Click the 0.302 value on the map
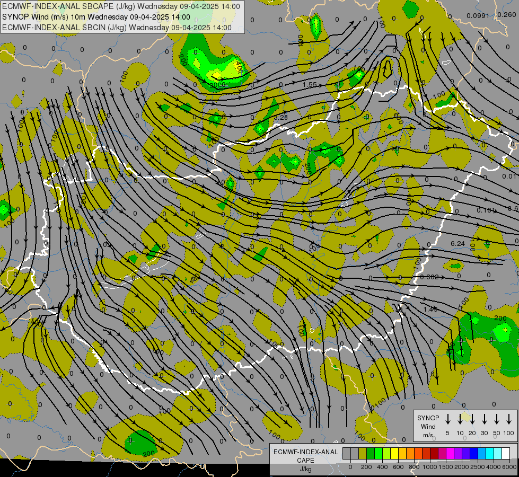Image resolution: width=519 pixels, height=477 pixels. click(x=429, y=277)
